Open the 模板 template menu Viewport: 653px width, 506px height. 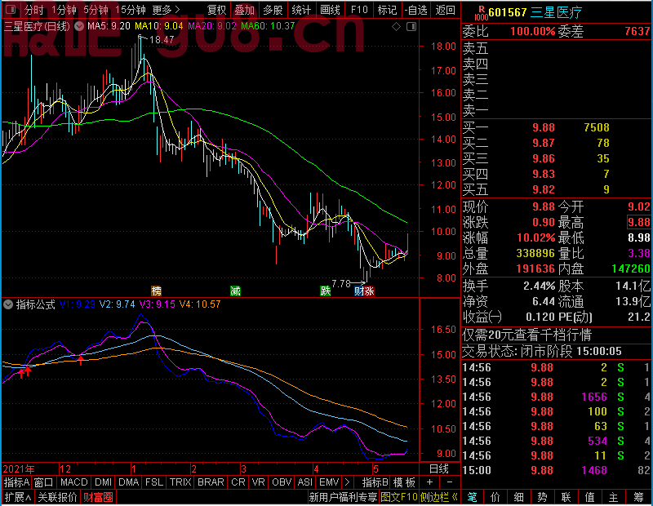coord(404,482)
